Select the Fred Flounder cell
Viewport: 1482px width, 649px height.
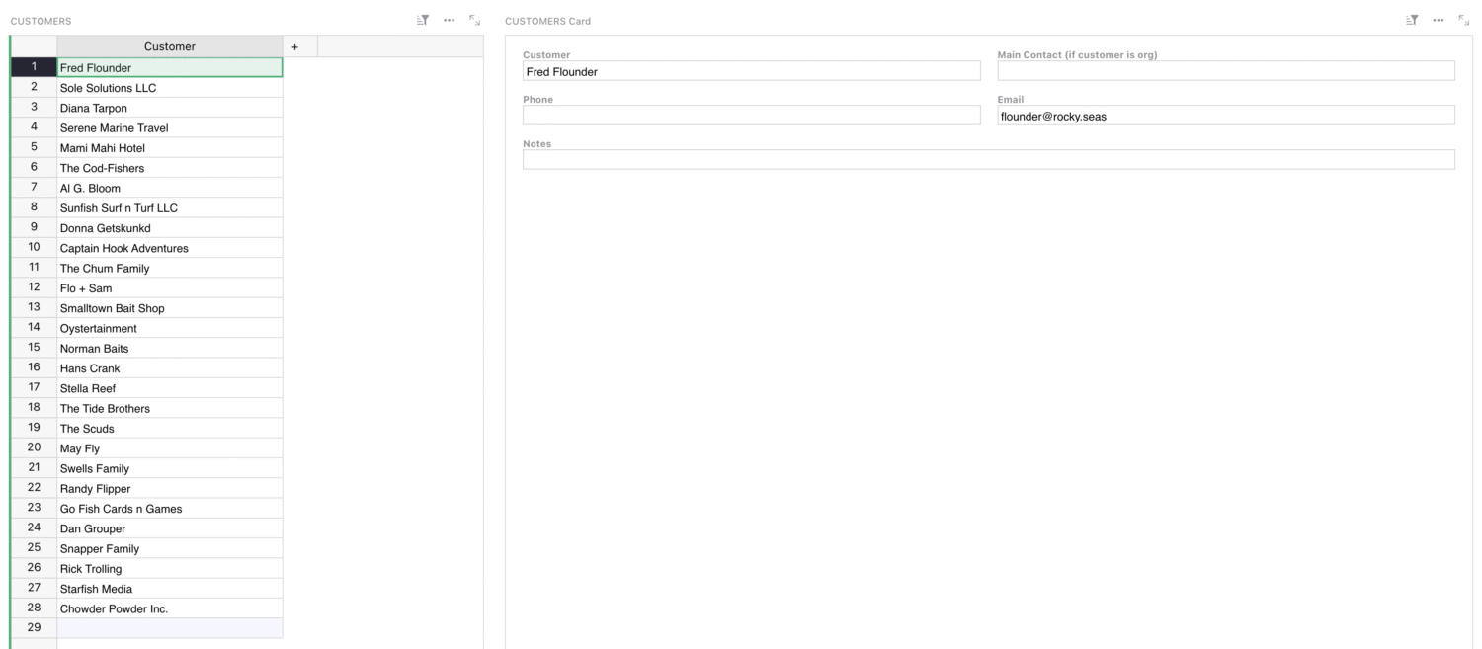point(170,67)
